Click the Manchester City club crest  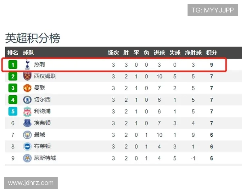tap(27, 134)
